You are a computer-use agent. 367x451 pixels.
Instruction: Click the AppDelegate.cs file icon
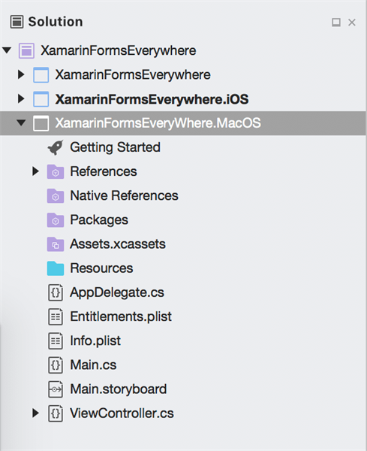(x=56, y=292)
